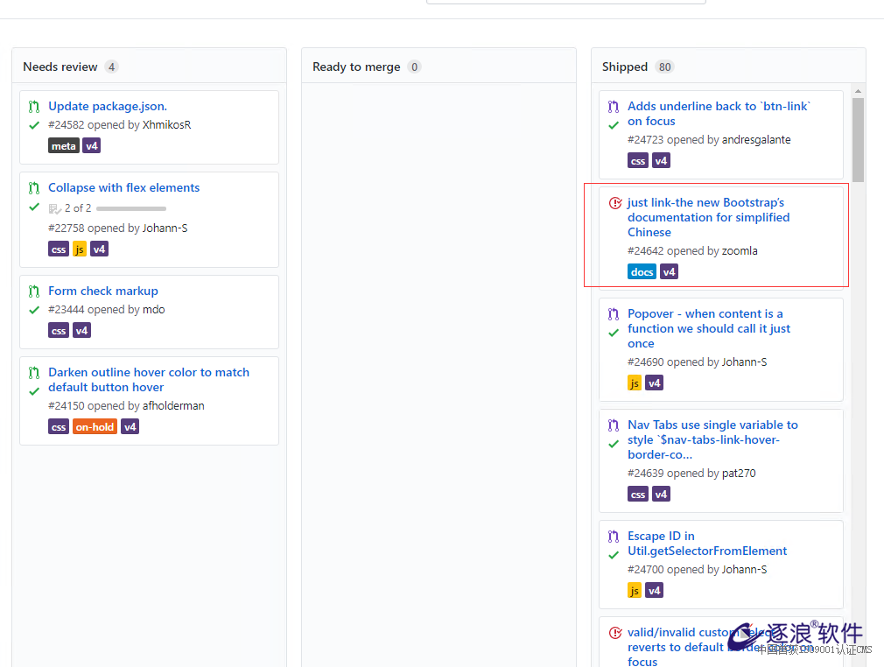The image size is (884, 667).
Task: Open 'Update package.json.' pull request
Action: click(x=108, y=106)
